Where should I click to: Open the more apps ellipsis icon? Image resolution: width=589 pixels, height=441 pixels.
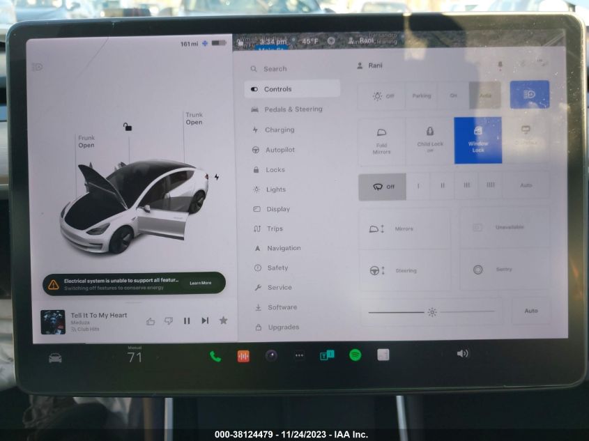[300, 355]
